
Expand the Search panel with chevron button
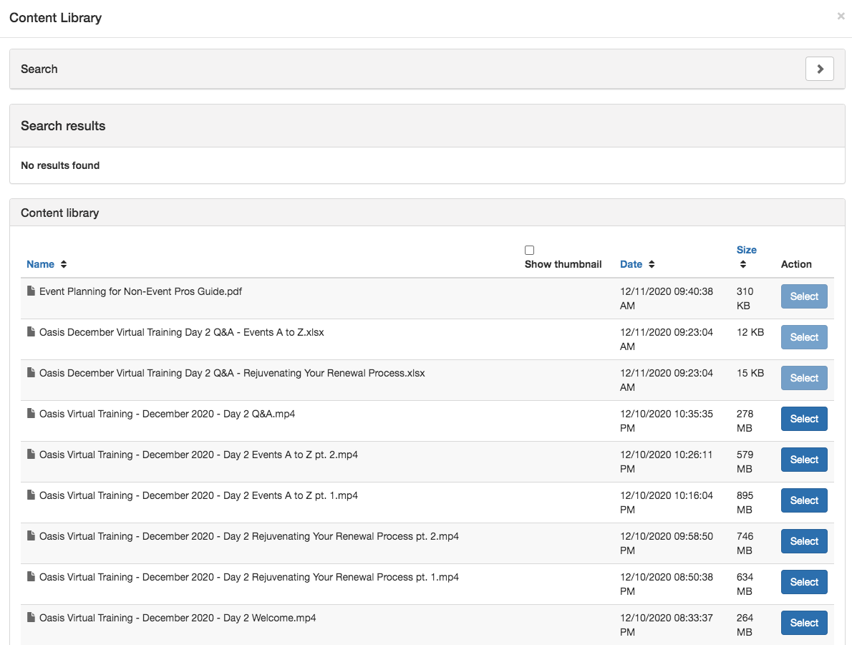click(819, 69)
